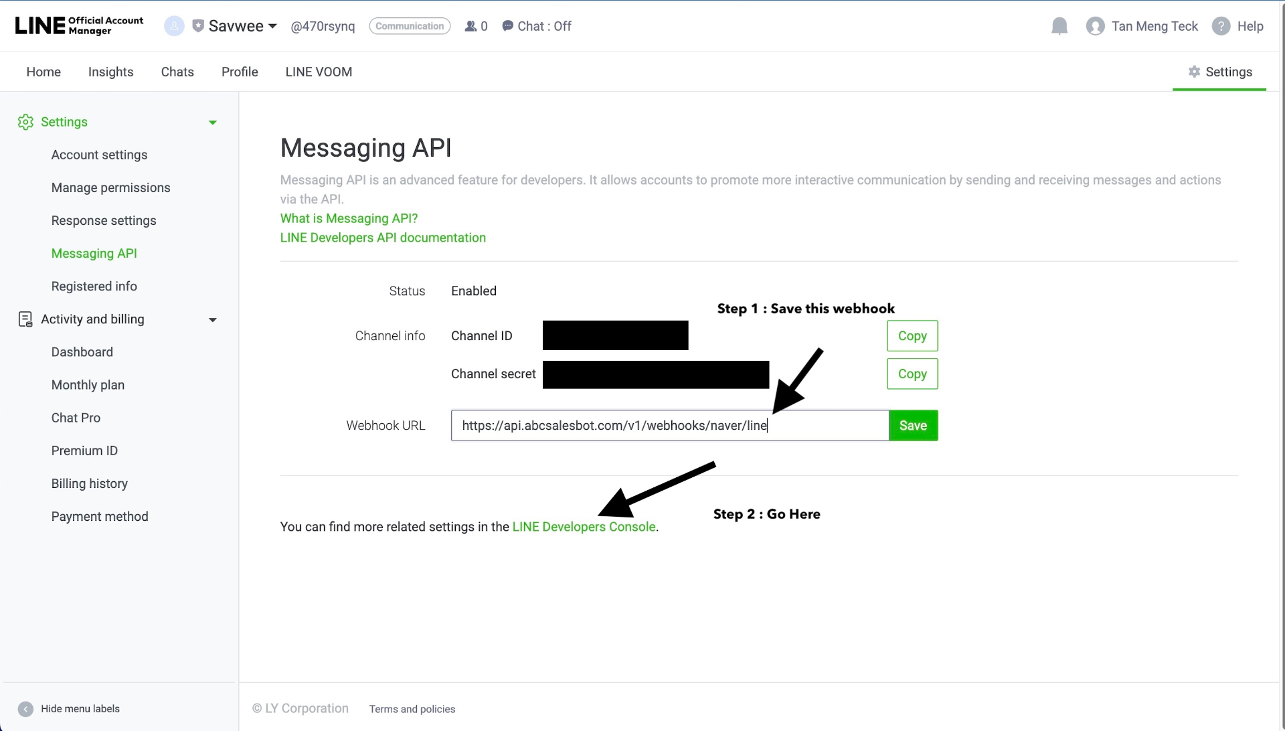Image resolution: width=1285 pixels, height=731 pixels.
Task: Click the Savwee account avatar icon
Action: (174, 26)
